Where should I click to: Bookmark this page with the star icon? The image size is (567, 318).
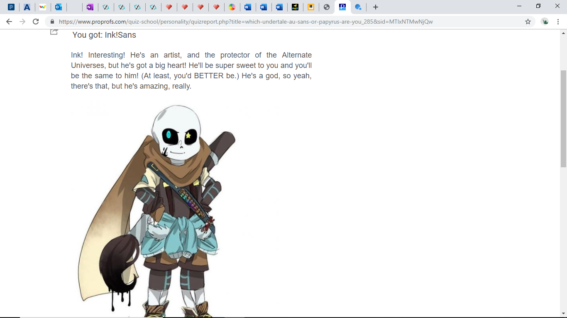pyautogui.click(x=528, y=22)
